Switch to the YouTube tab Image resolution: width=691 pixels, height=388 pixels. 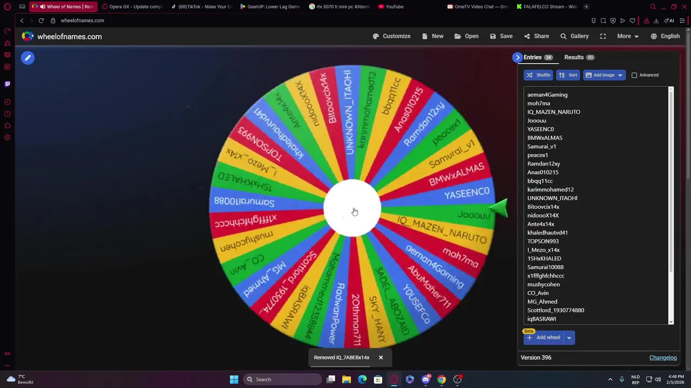point(391,6)
